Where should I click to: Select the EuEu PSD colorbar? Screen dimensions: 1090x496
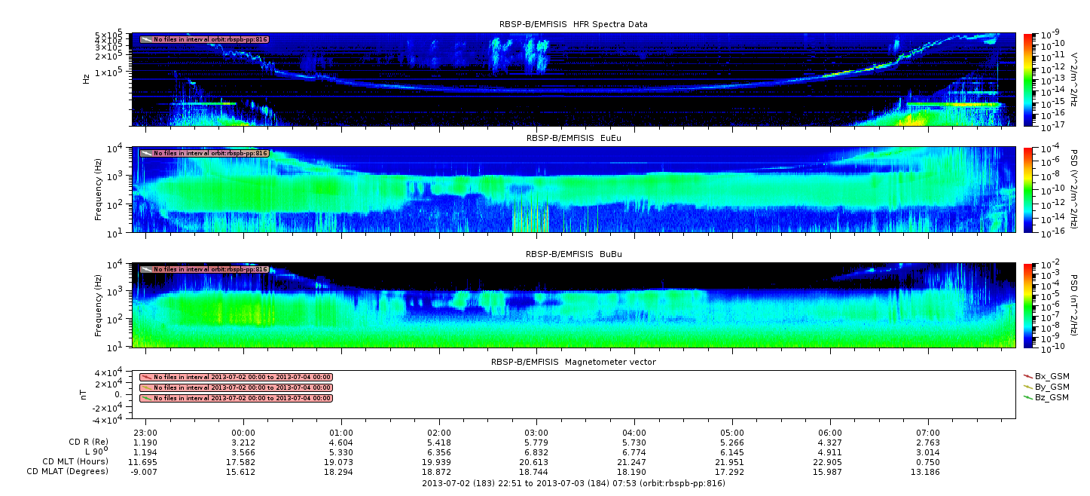click(1028, 189)
